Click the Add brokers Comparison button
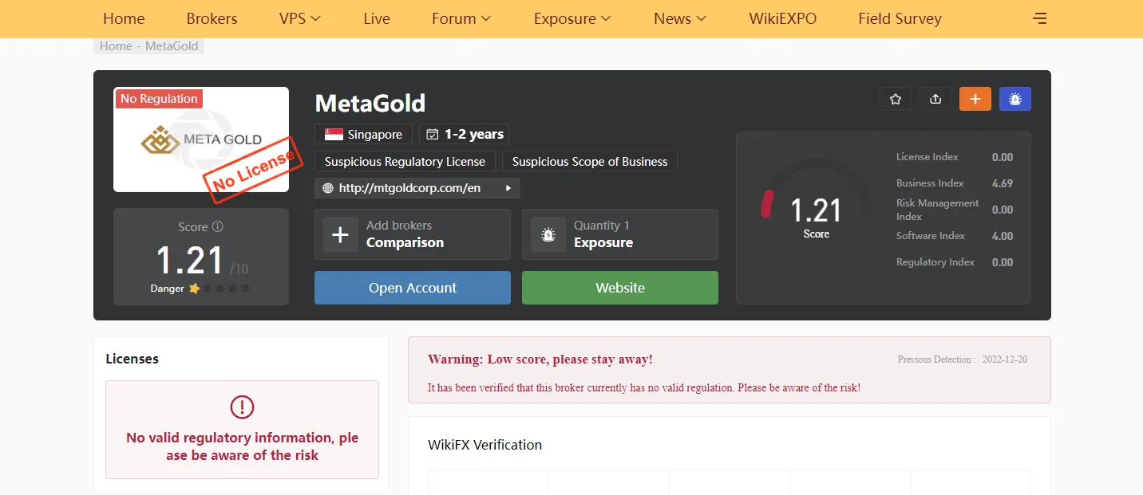The image size is (1143, 495). click(413, 234)
